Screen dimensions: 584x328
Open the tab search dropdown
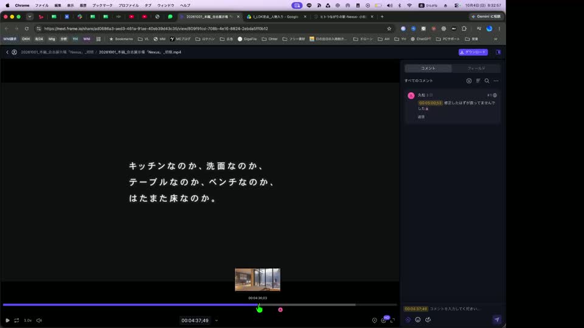pyautogui.click(x=30, y=17)
